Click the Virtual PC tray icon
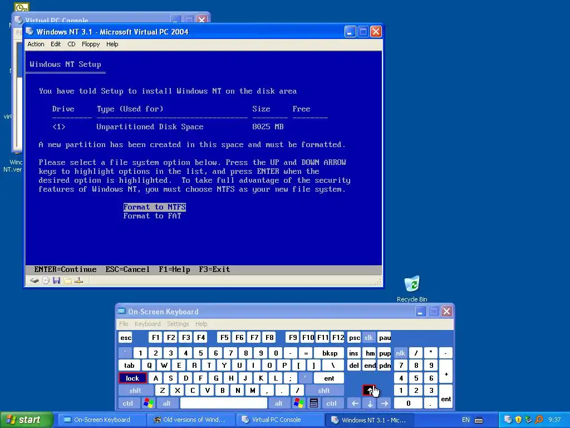The image size is (570, 428). (x=508, y=420)
